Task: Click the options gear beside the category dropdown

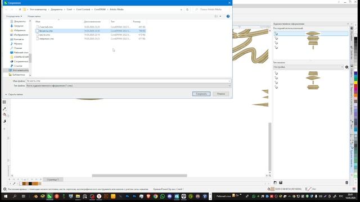Action: click(346, 67)
